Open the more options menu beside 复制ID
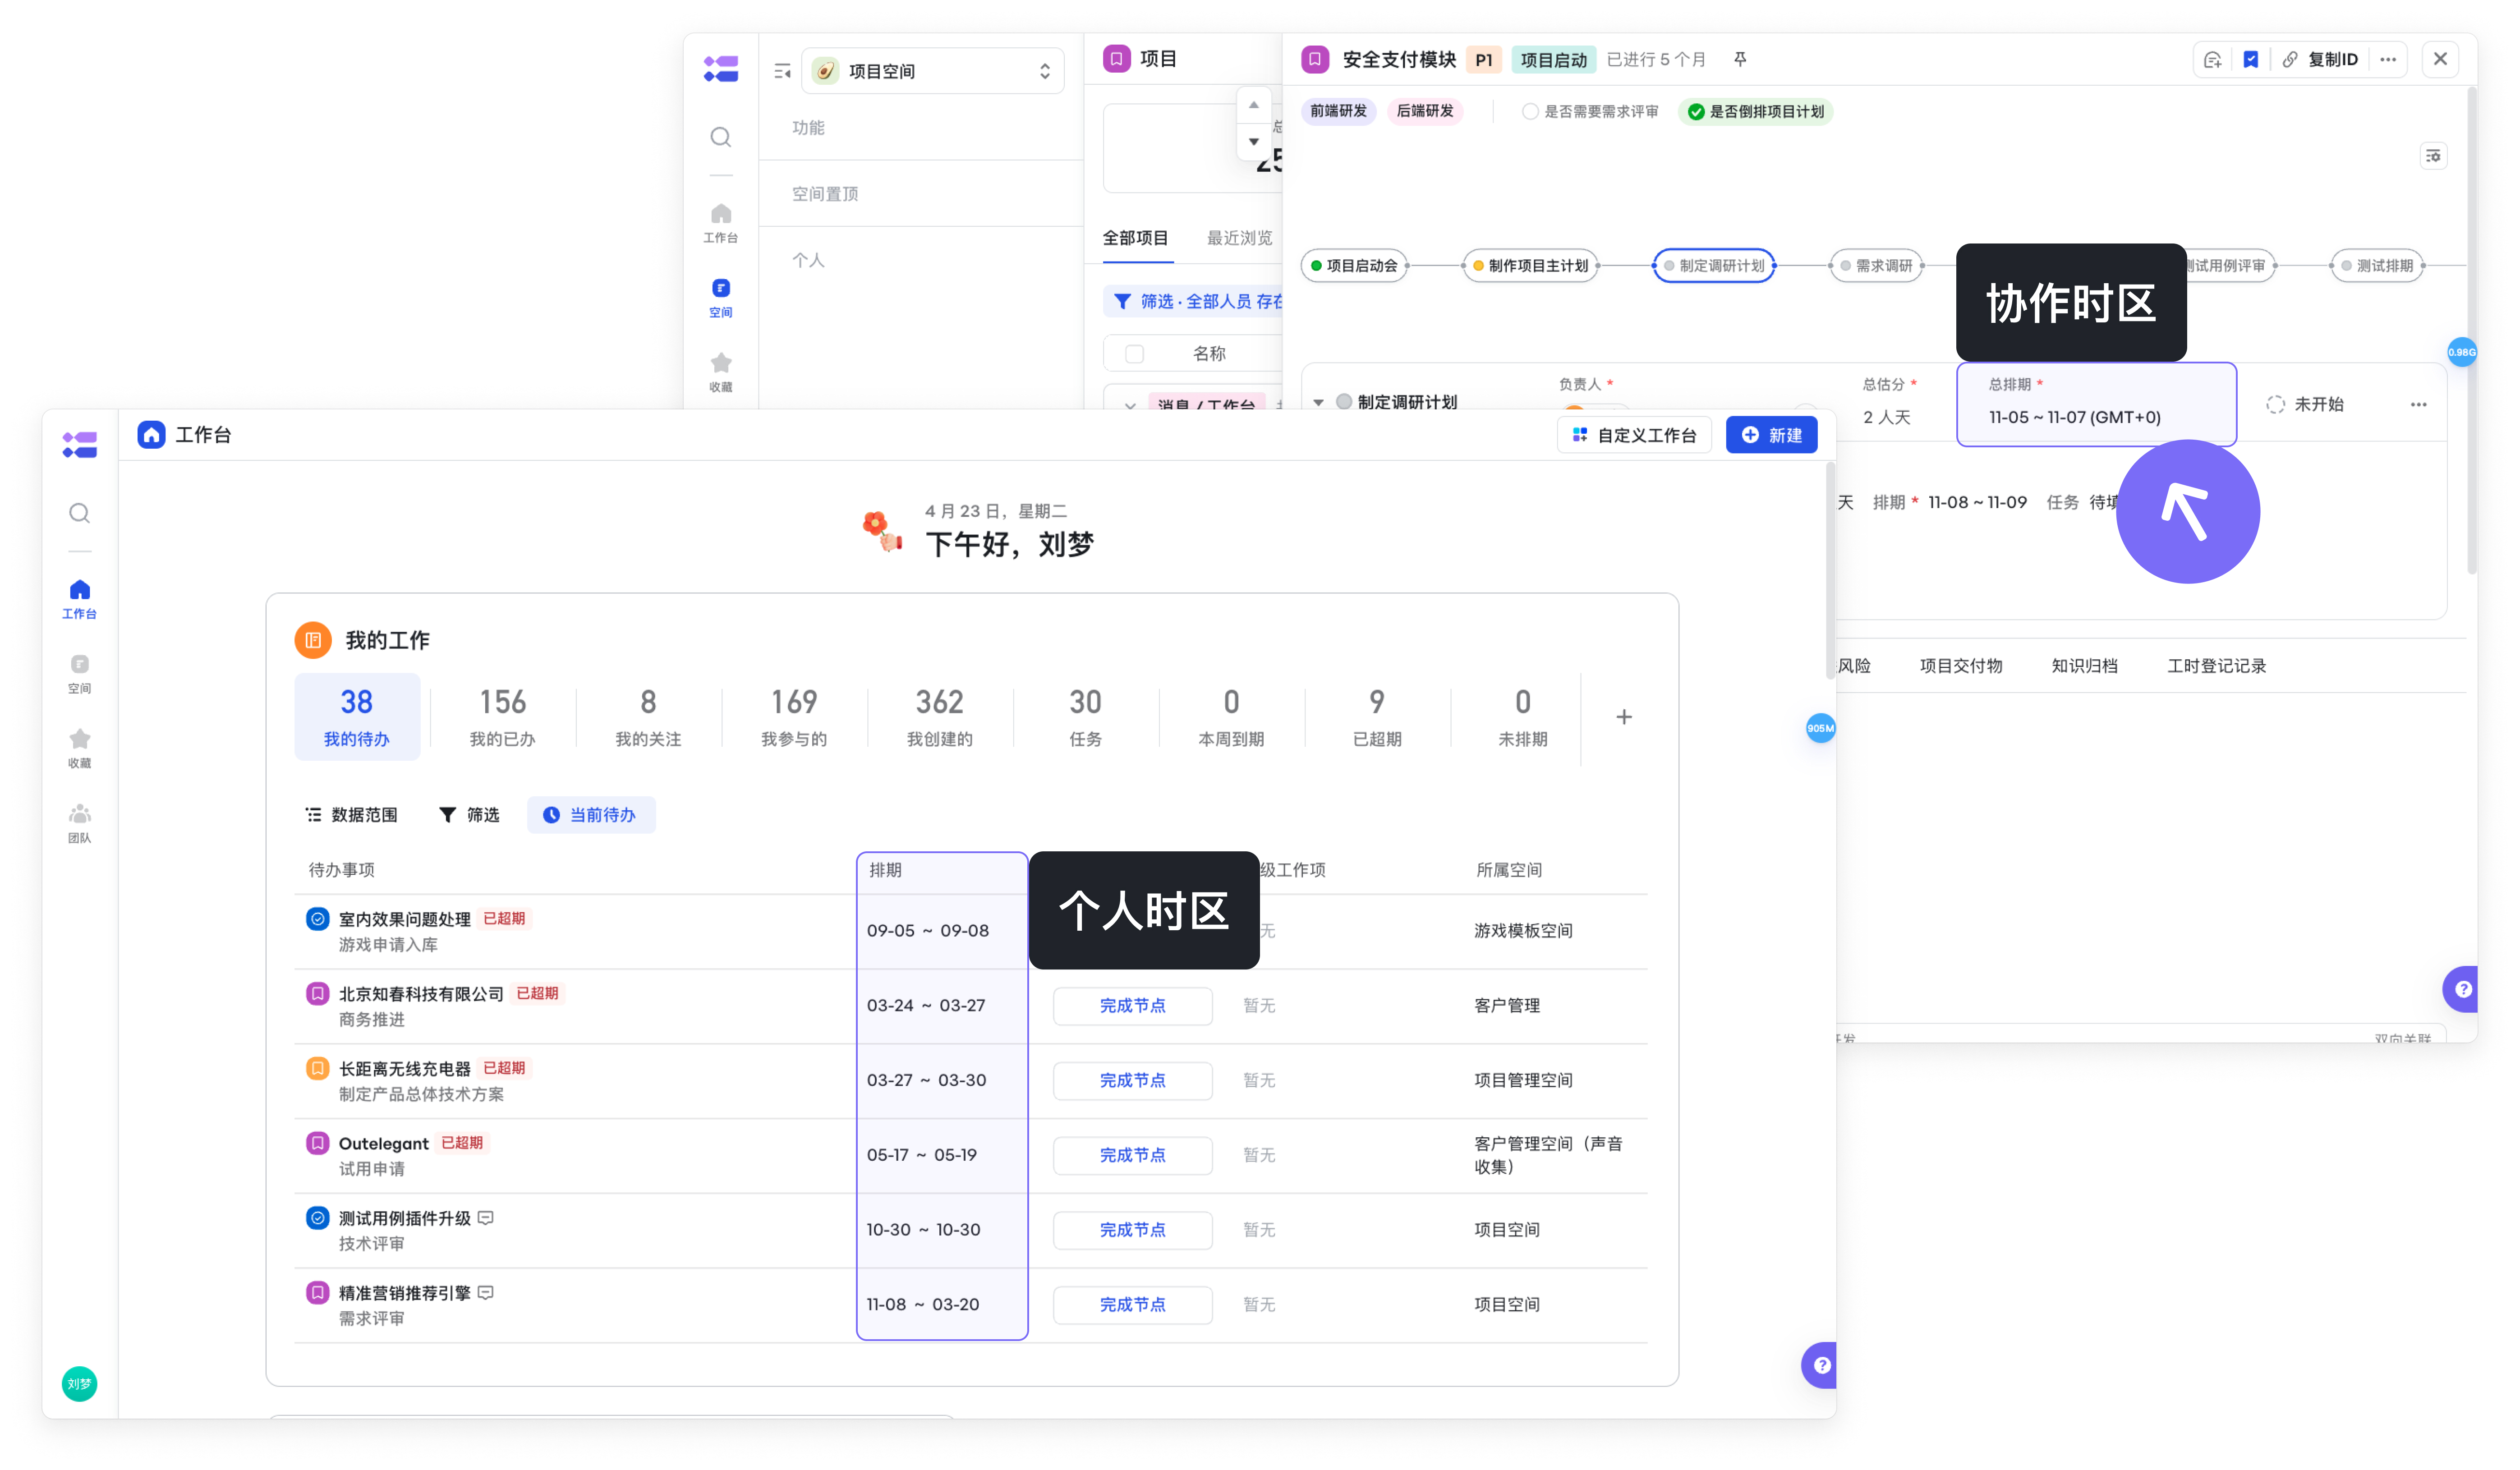Screen dimensions: 2520x1470 pyautogui.click(x=2388, y=59)
